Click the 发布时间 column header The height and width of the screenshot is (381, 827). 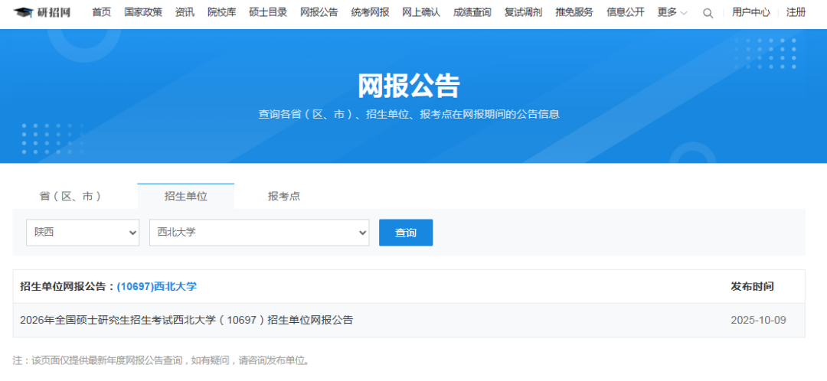pos(752,287)
